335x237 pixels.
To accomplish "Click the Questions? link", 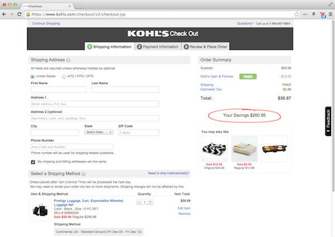I will click(x=245, y=23).
